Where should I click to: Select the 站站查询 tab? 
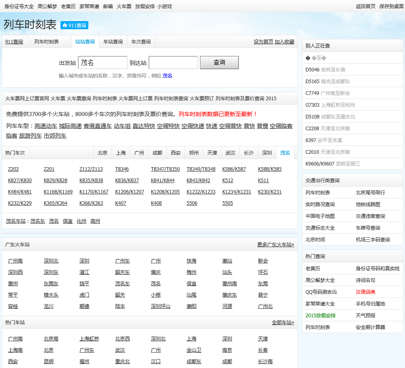coord(85,42)
